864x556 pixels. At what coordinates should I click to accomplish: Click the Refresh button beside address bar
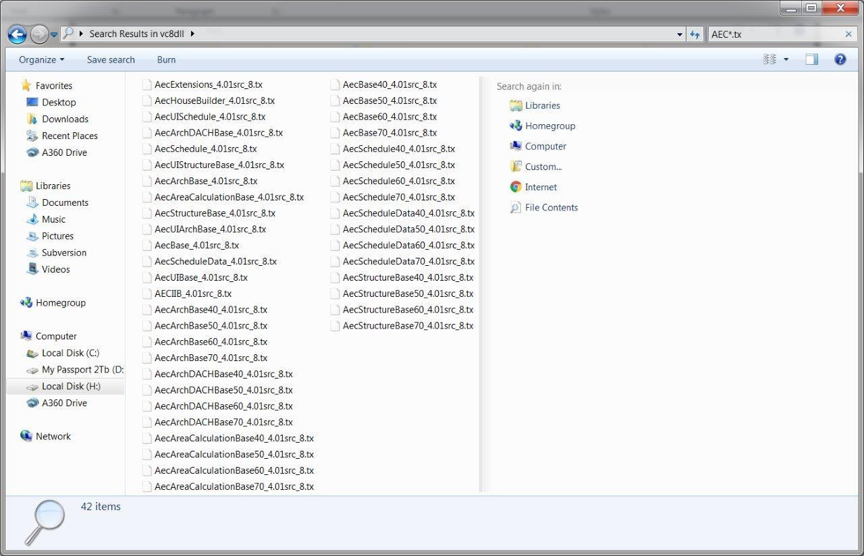click(695, 34)
